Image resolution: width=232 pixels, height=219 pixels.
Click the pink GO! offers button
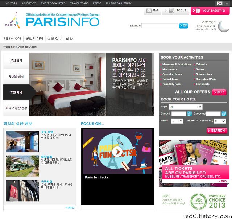coord(219,92)
